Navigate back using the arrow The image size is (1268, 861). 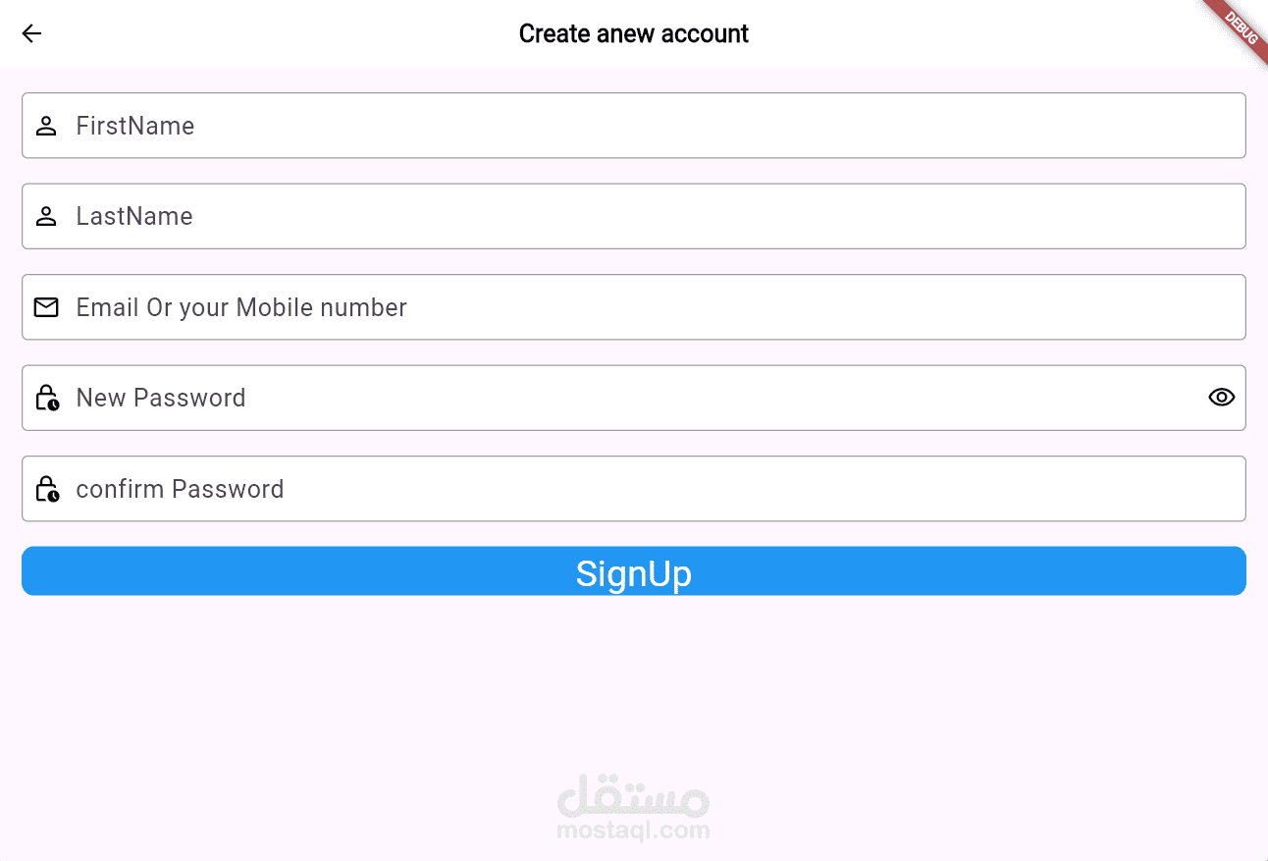click(x=31, y=32)
